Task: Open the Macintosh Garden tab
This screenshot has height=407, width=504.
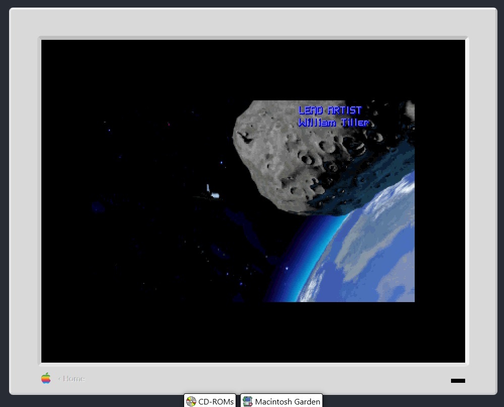Action: point(282,401)
